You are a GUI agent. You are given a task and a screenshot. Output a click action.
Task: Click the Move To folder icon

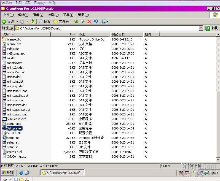coord(76,21)
